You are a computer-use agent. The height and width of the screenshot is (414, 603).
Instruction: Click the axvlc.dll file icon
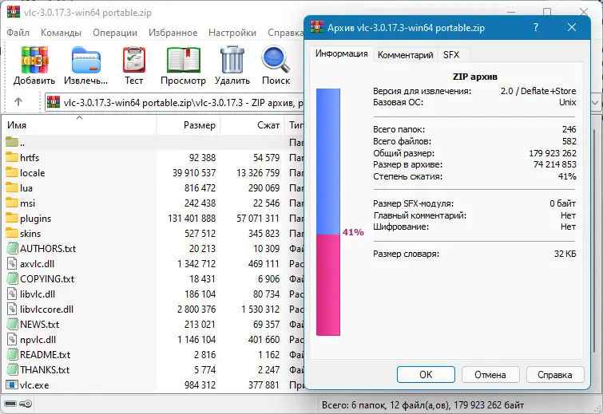tap(12, 263)
